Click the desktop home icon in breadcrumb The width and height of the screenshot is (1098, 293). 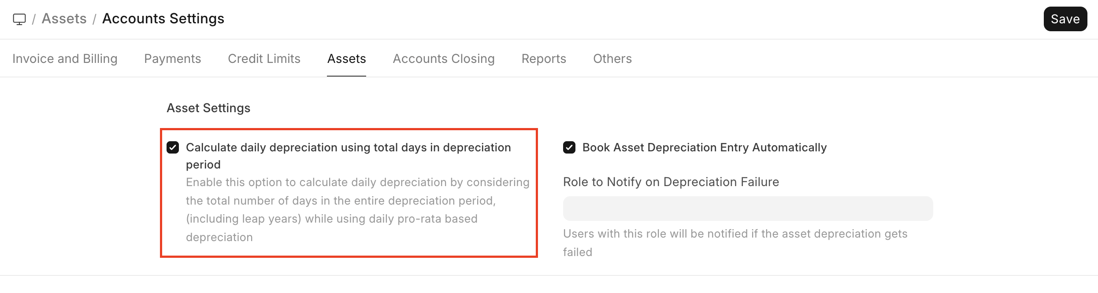[x=19, y=19]
